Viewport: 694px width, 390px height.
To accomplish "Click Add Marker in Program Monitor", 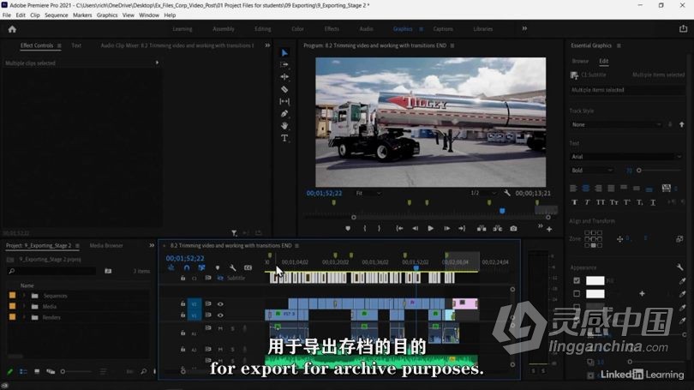I will click(348, 228).
